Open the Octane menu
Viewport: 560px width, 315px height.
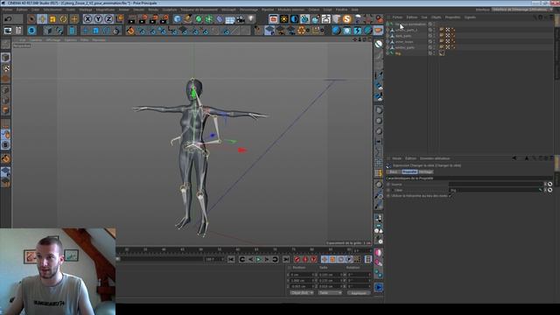(x=314, y=10)
